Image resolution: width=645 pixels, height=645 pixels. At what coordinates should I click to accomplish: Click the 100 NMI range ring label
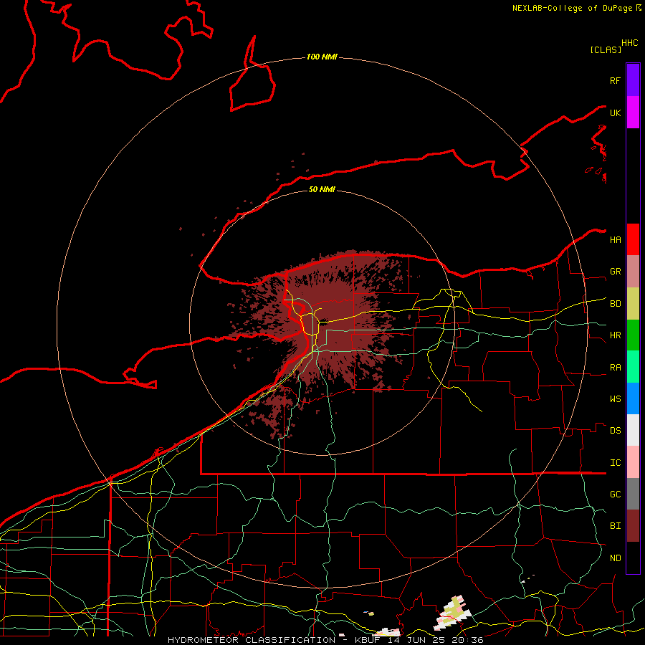pos(322,57)
